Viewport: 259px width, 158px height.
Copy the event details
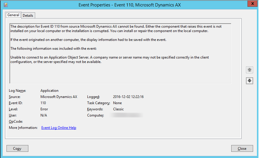(x=17, y=149)
